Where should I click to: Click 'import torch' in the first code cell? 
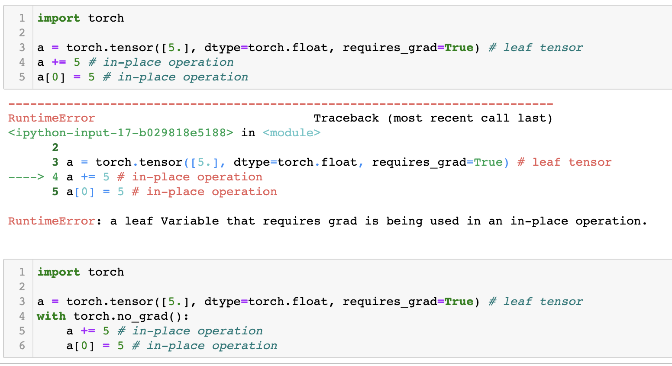point(81,18)
